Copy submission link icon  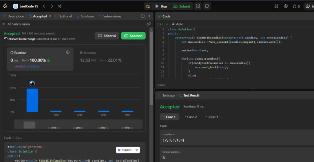coord(148,24)
